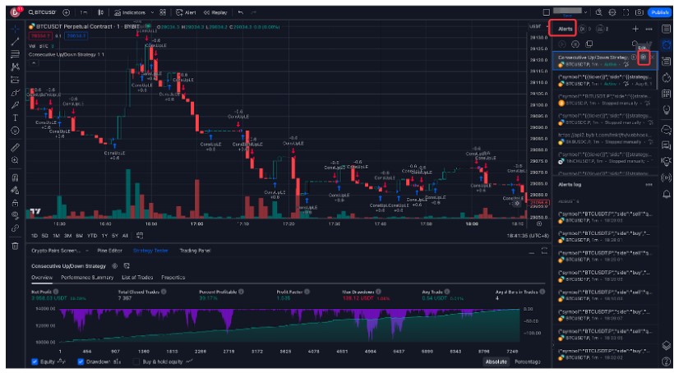This screenshot has width=674, height=373.
Task: Start bar Replay mode
Action: pos(215,12)
